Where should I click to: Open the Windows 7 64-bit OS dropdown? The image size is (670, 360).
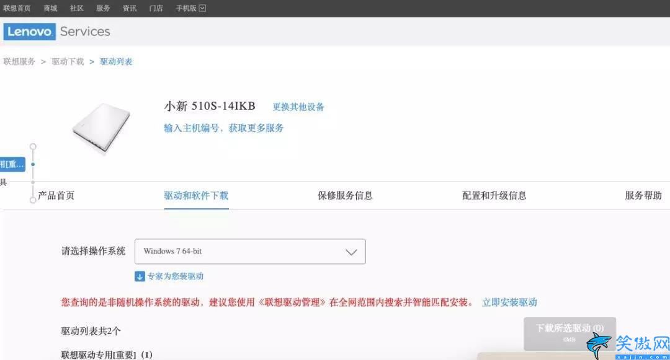pos(250,252)
